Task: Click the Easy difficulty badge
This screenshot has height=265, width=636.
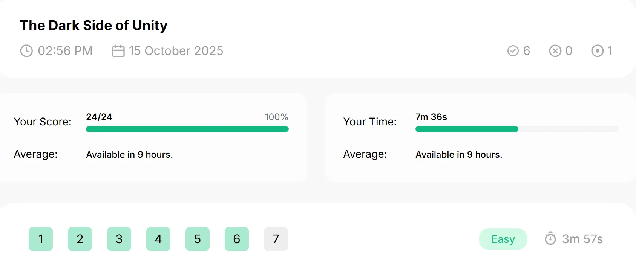Action: [x=503, y=239]
